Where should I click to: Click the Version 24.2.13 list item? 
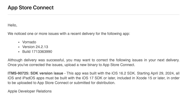(35, 47)
